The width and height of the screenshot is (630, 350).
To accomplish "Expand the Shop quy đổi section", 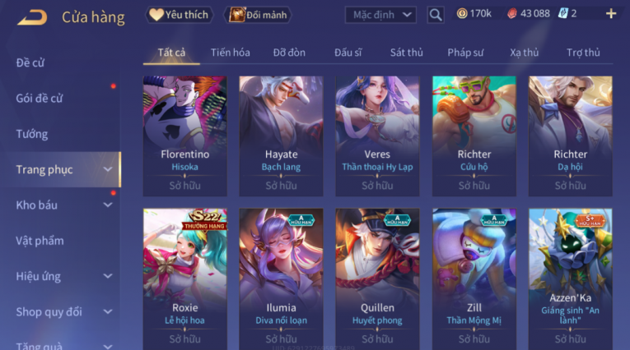I will [x=63, y=312].
